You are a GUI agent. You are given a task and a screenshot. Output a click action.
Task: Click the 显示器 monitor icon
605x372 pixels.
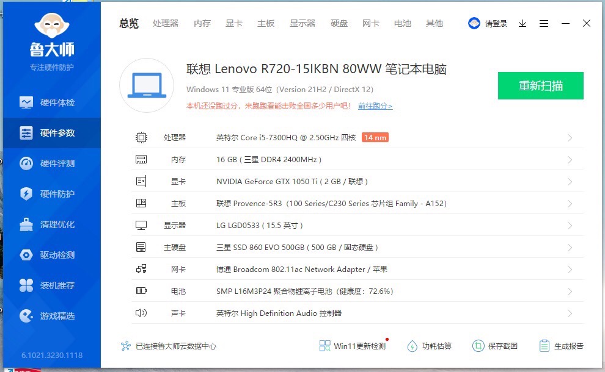click(141, 225)
